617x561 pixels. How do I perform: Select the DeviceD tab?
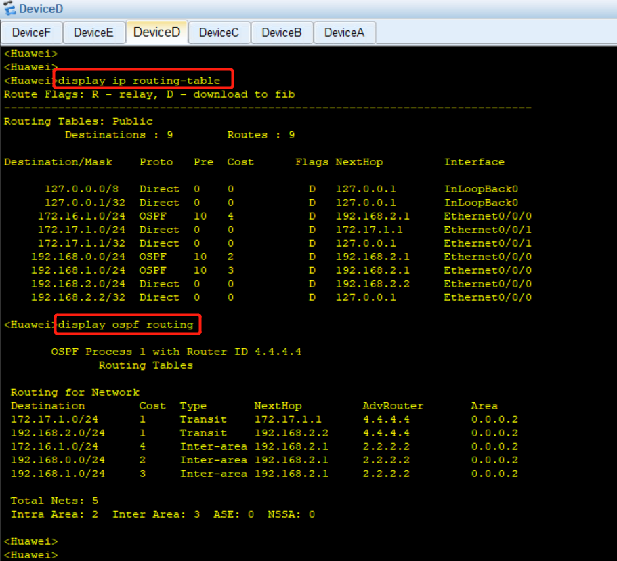156,32
